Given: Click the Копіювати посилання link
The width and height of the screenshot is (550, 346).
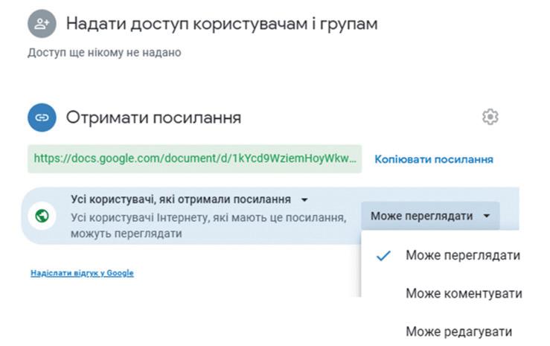Looking at the screenshot, I should coord(433,159).
